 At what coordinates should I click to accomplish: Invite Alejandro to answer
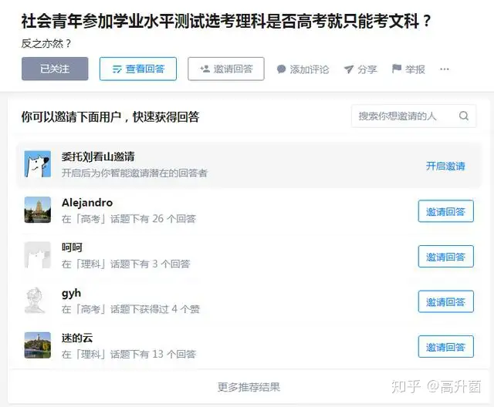click(x=446, y=211)
